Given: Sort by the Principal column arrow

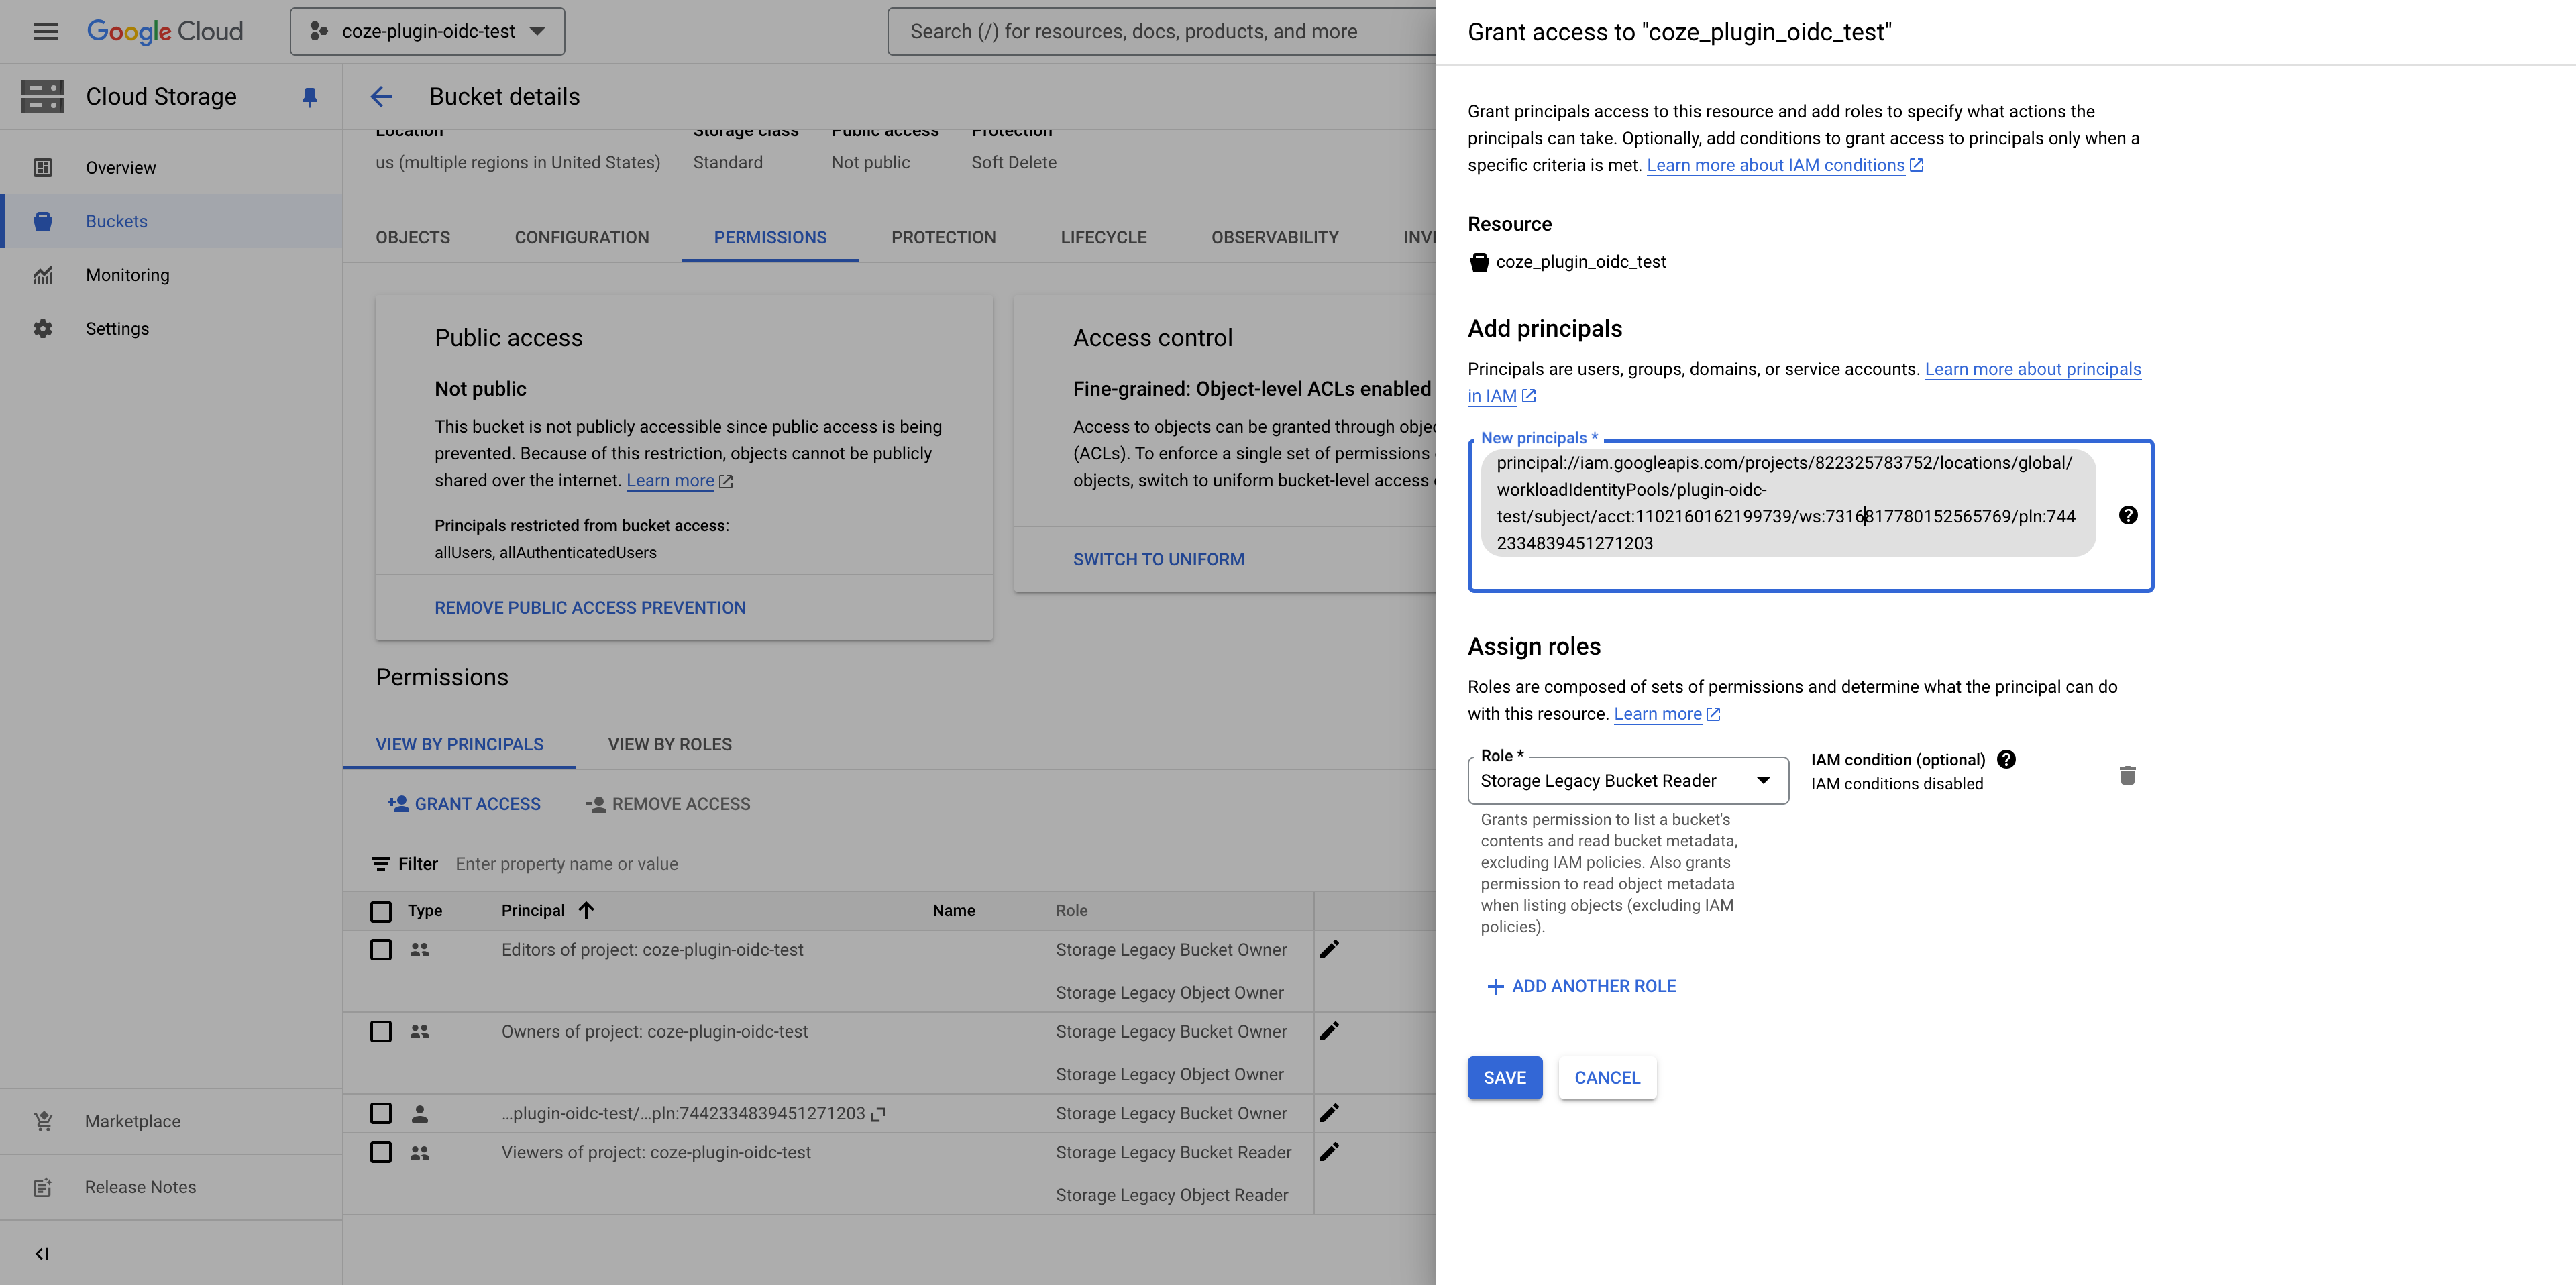Looking at the screenshot, I should (587, 910).
